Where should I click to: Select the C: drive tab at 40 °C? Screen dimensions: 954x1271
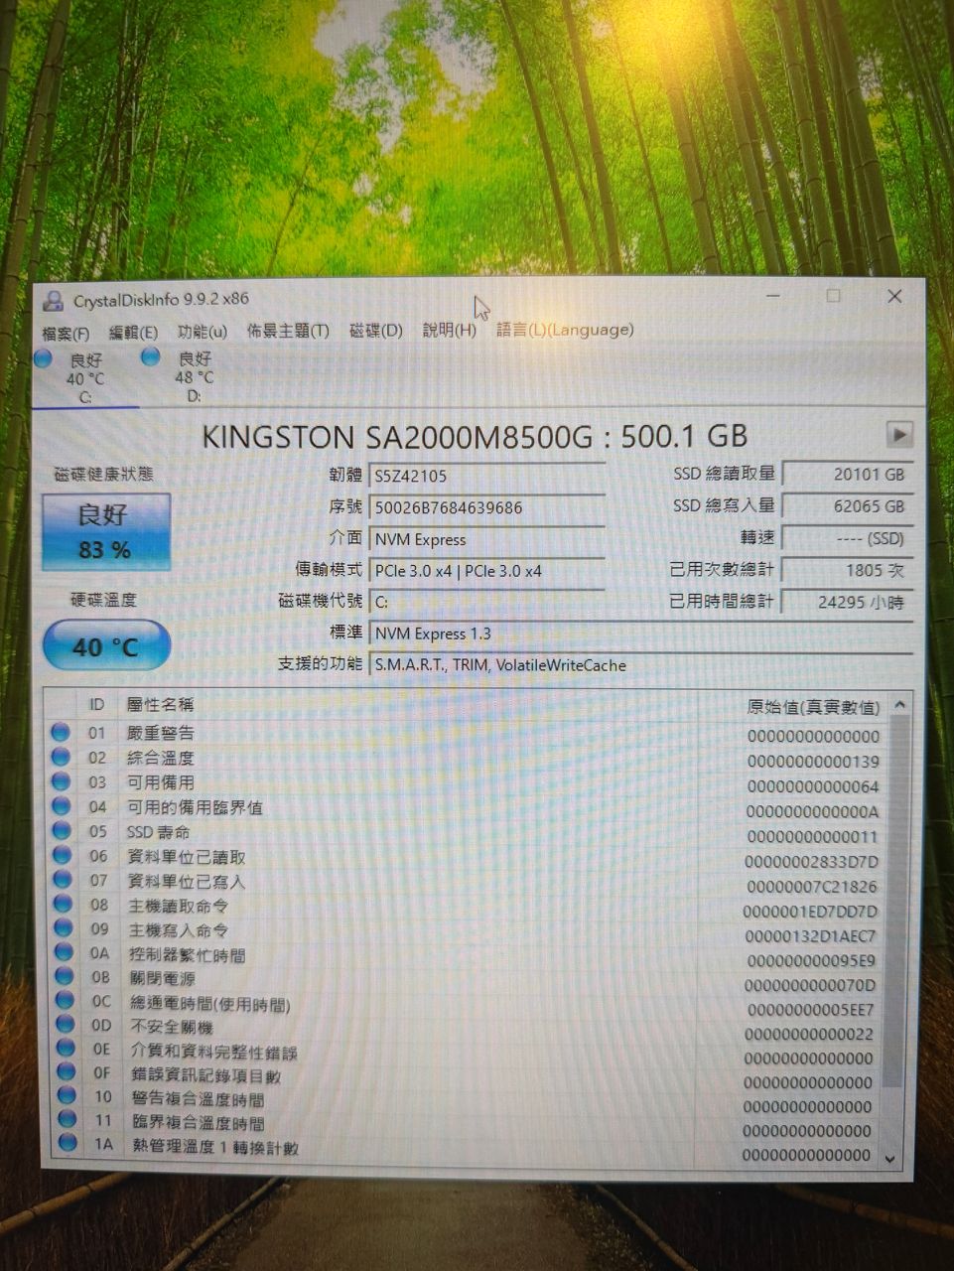click(83, 377)
